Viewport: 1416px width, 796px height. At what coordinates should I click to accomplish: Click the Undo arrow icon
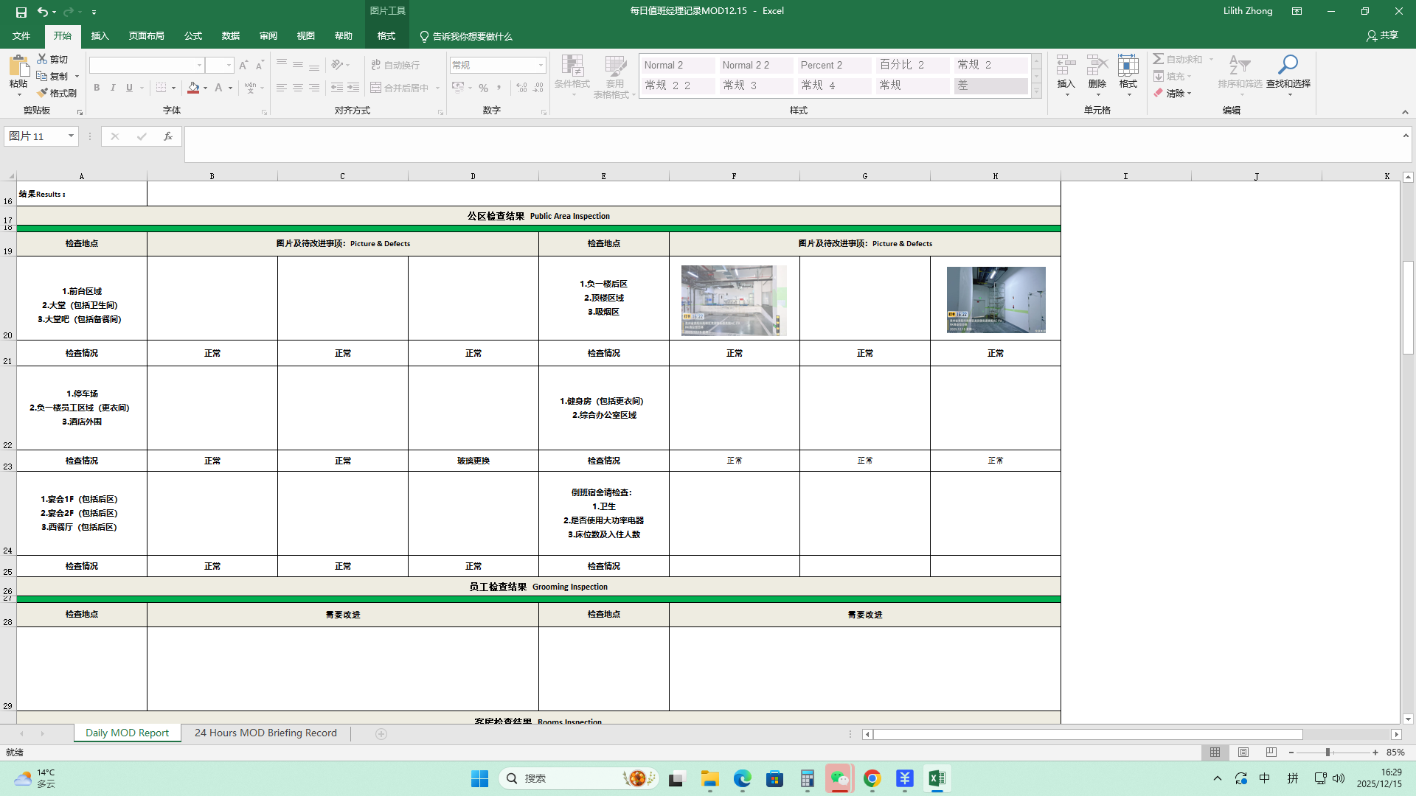pyautogui.click(x=43, y=12)
